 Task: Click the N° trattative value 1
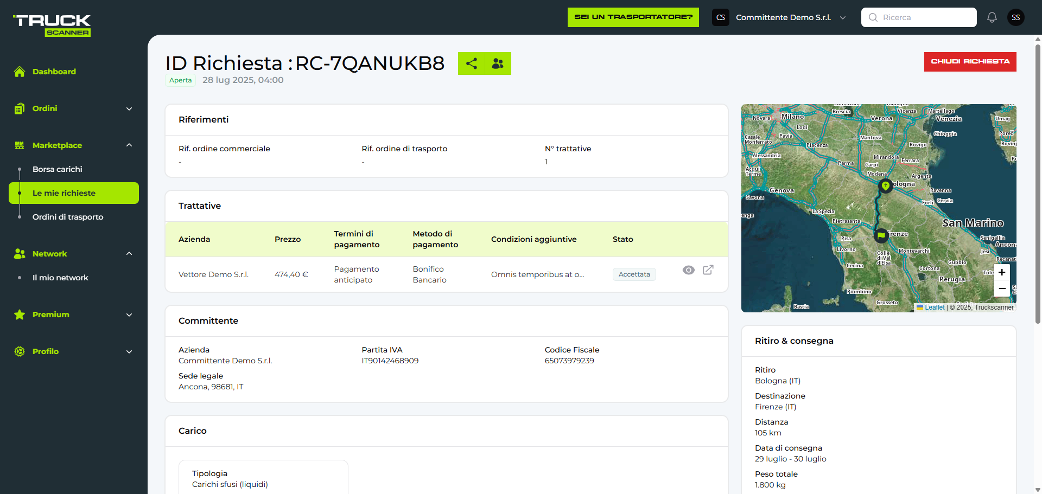(x=546, y=162)
